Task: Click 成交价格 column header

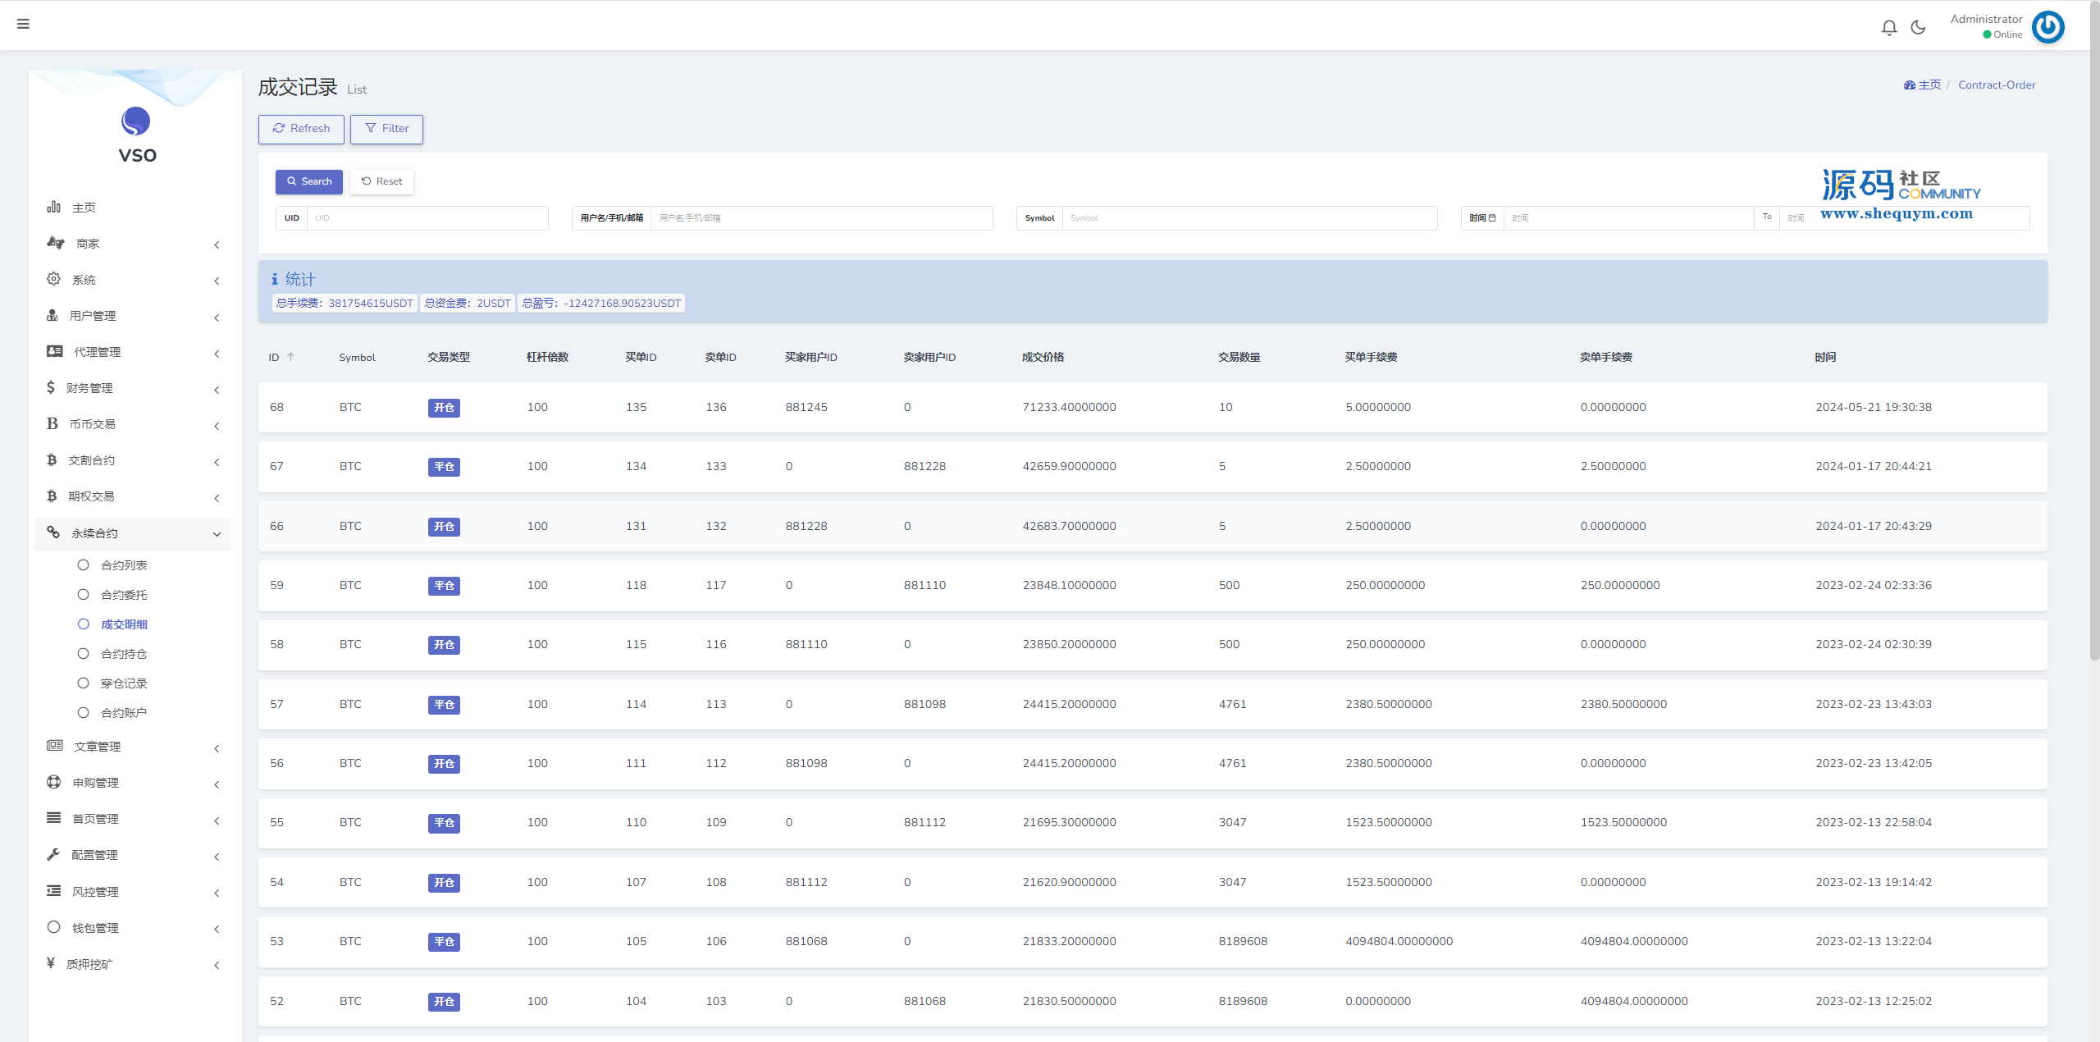Action: tap(1043, 357)
